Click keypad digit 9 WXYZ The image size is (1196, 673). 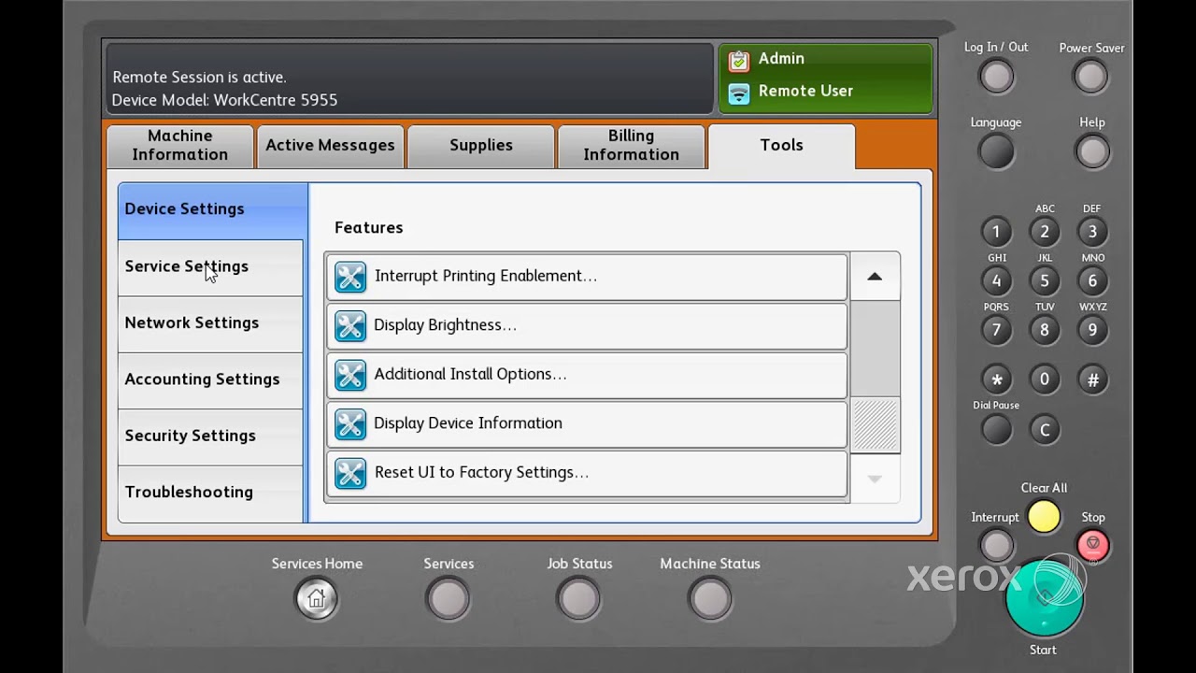(x=1092, y=330)
